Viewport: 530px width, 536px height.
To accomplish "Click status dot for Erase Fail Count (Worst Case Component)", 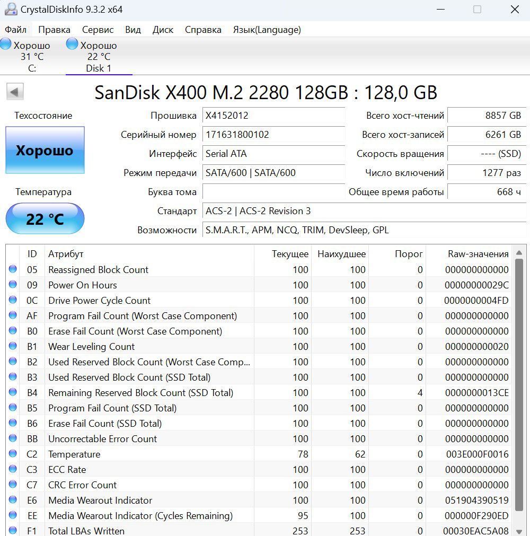I will pos(13,330).
